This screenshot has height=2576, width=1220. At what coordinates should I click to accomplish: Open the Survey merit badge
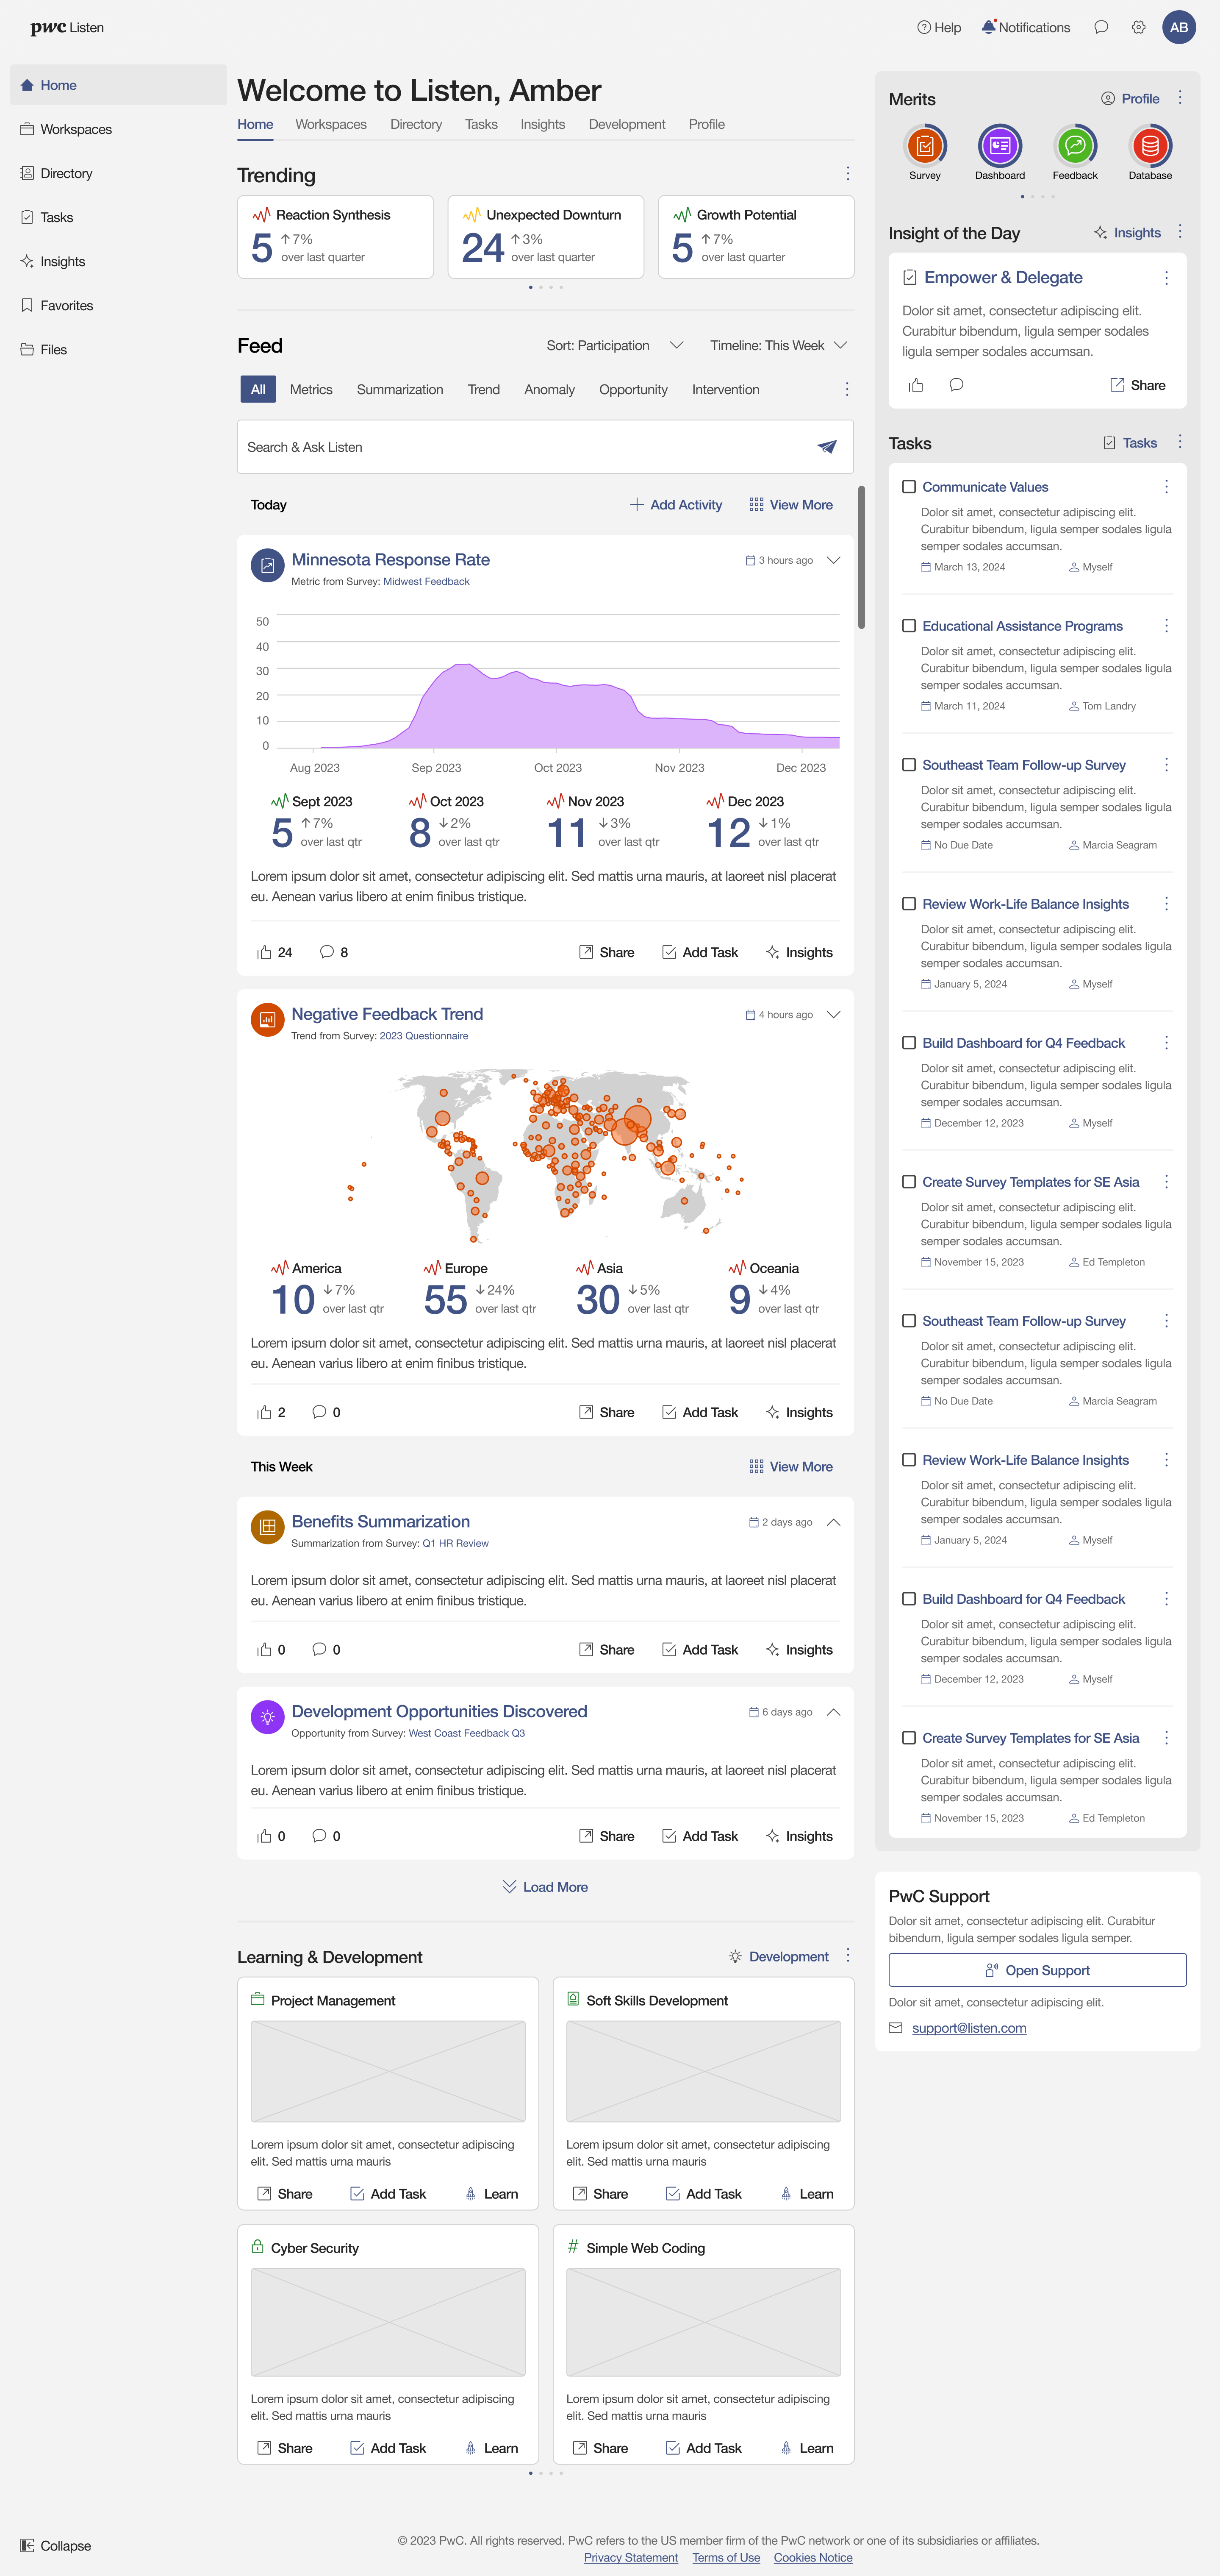click(924, 146)
